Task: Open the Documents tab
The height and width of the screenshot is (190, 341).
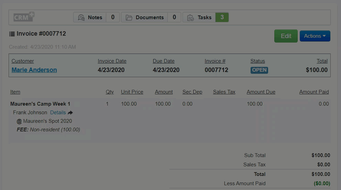Action: [x=150, y=17]
